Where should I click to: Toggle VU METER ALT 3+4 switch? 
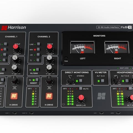coord(103,81)
